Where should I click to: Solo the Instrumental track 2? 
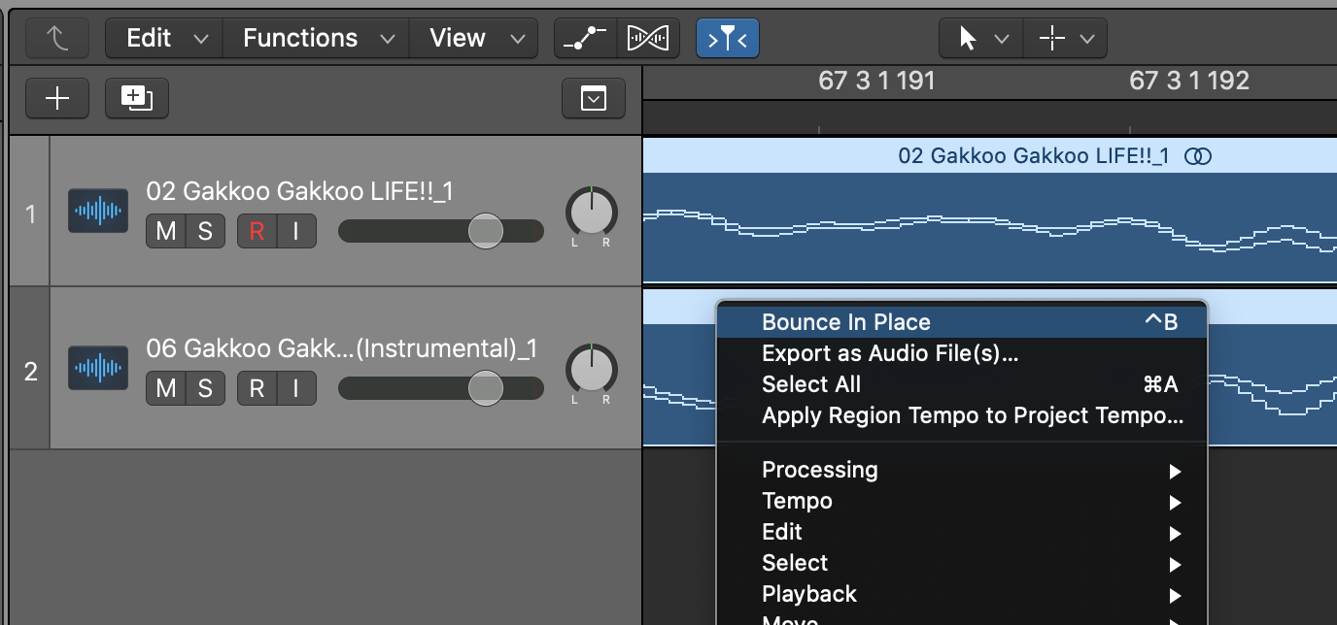[205, 388]
